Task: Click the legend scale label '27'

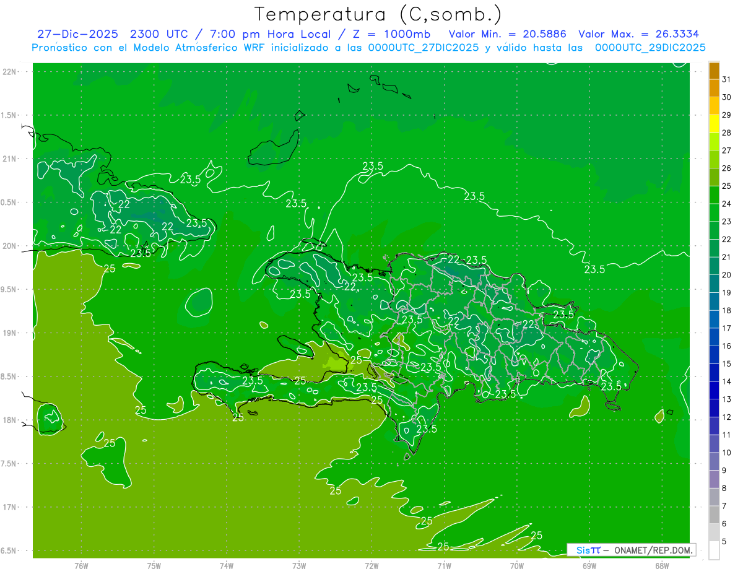Action: tap(726, 150)
